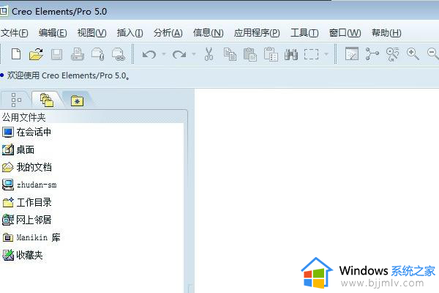Open the 文件(F) menu
Viewport: 439px width, 293px height.
click(15, 33)
